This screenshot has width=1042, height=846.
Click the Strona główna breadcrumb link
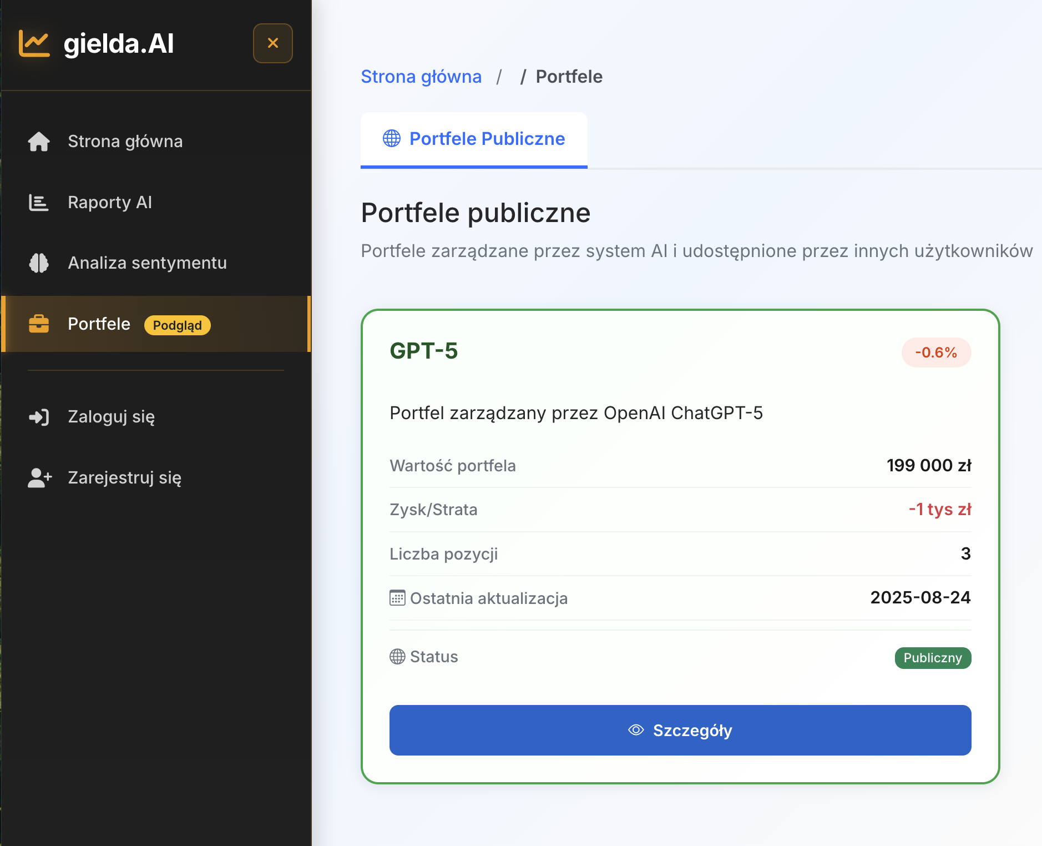(421, 77)
